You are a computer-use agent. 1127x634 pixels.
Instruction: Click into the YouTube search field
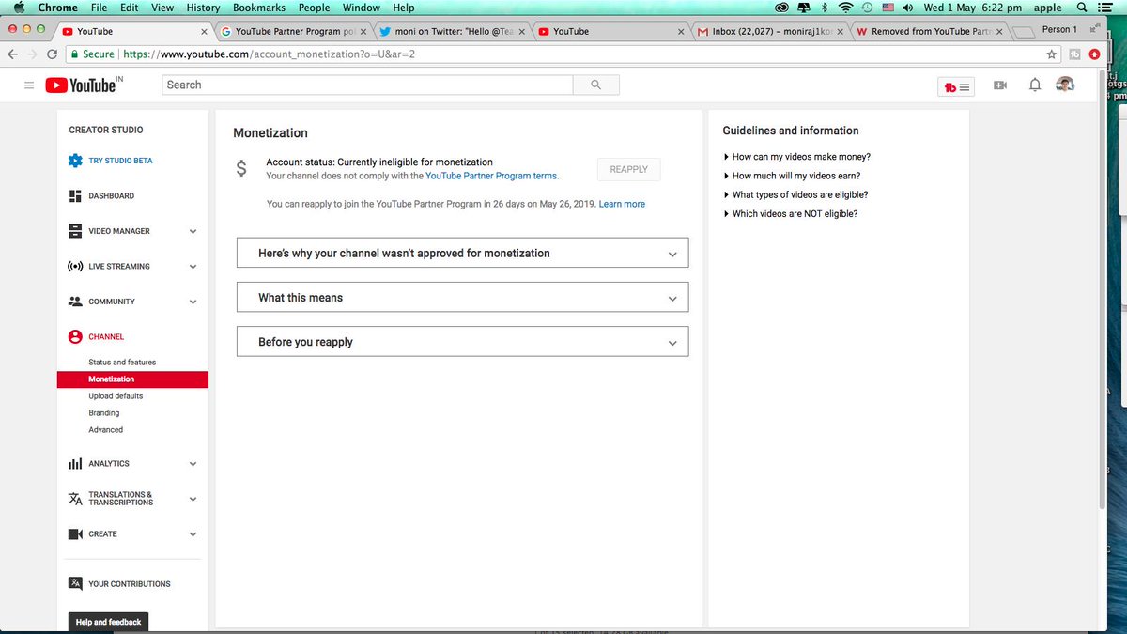click(x=368, y=85)
